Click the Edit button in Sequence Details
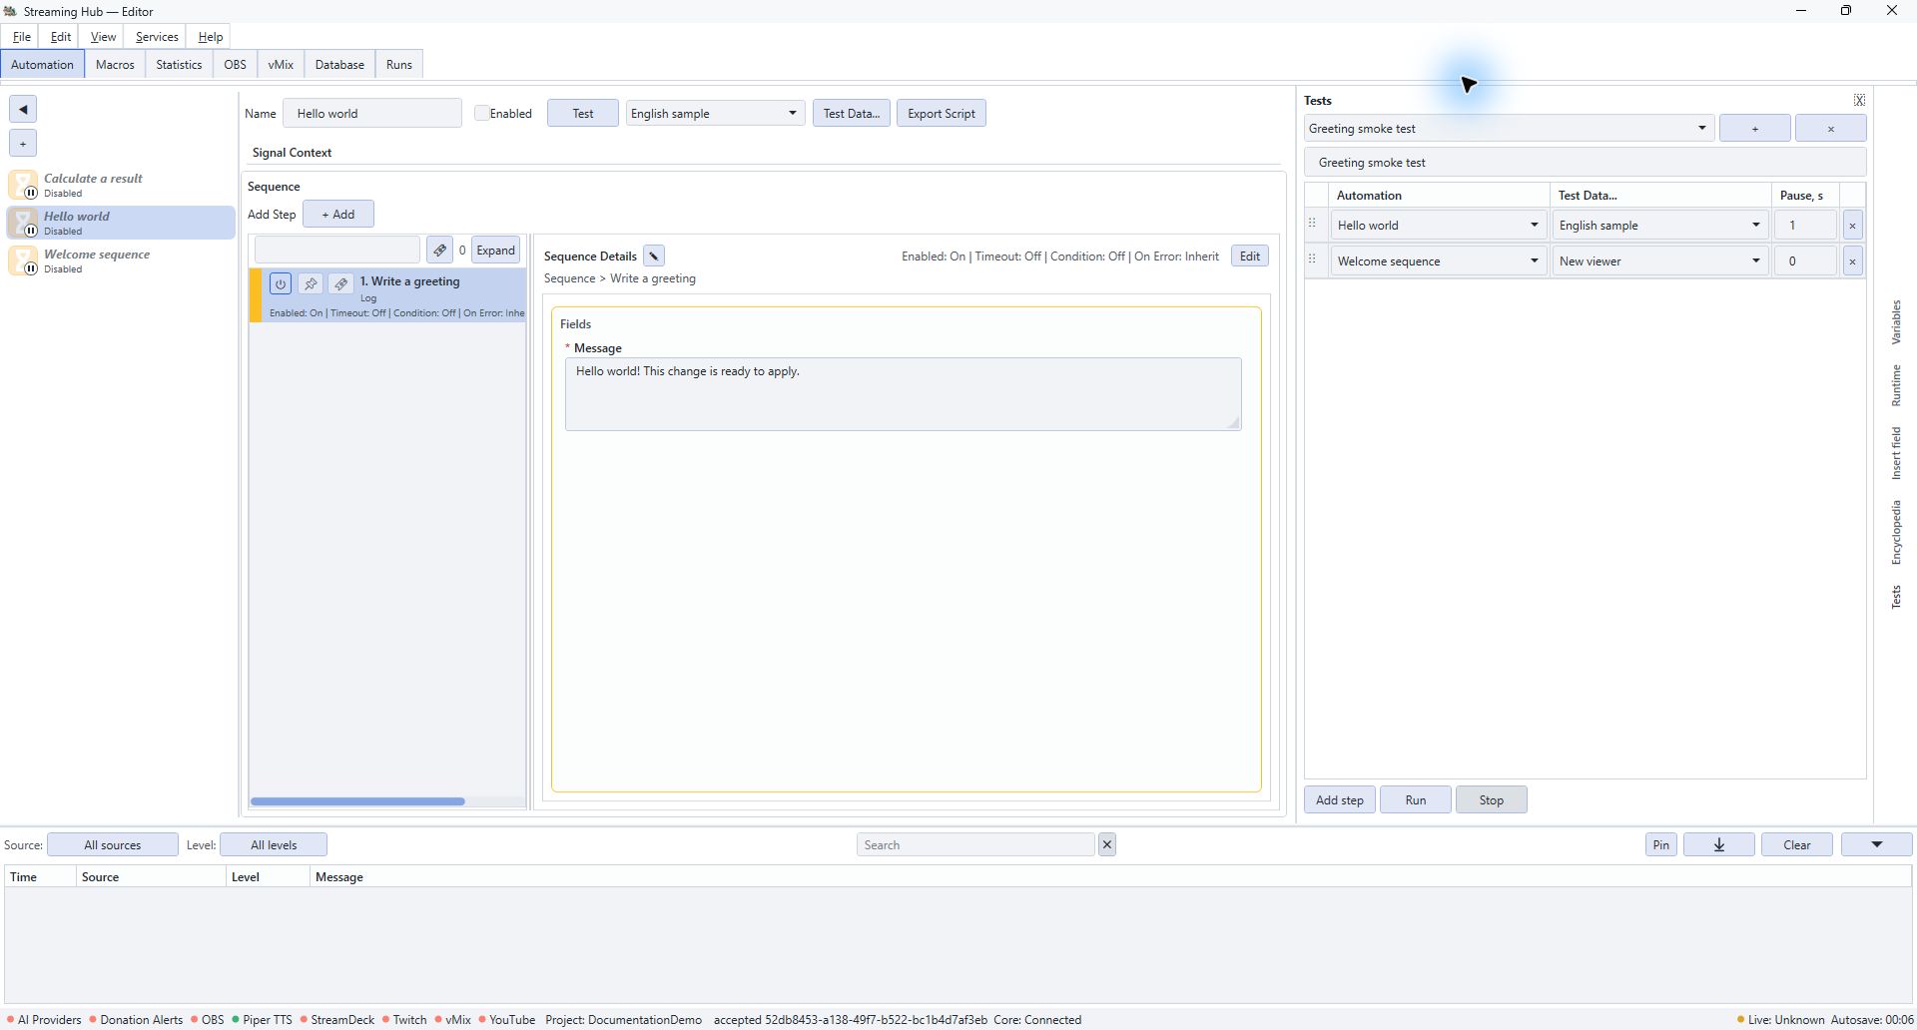Screen dimensions: 1917x1030 point(1250,256)
